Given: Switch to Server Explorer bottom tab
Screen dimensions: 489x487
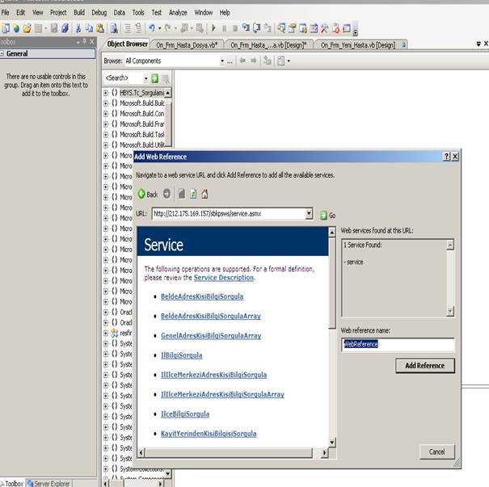Looking at the screenshot, I should click(x=48, y=483).
